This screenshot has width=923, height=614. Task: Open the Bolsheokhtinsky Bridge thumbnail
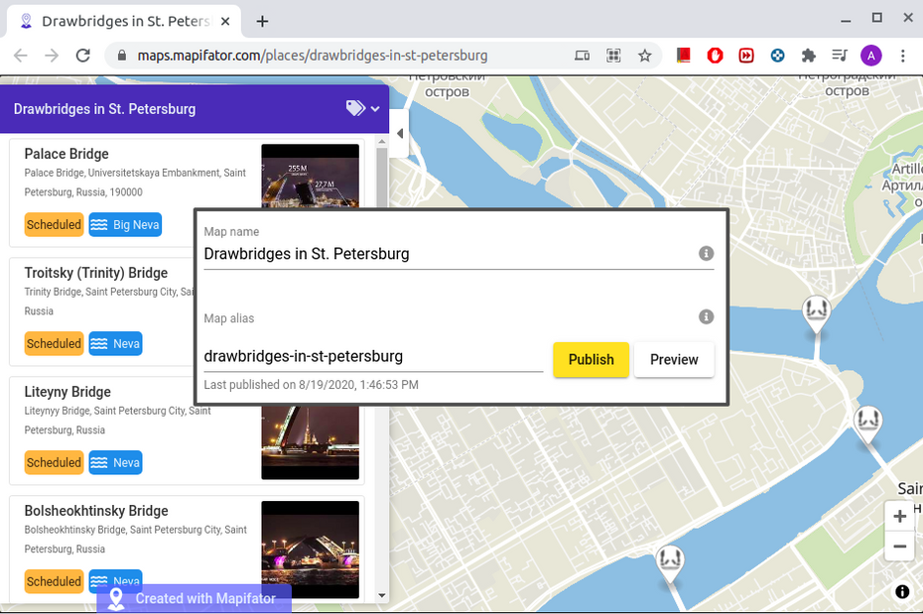310,548
